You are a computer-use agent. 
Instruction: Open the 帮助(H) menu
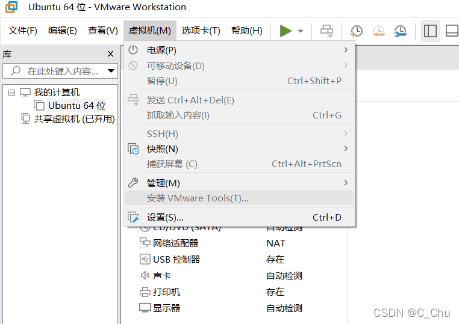(247, 31)
